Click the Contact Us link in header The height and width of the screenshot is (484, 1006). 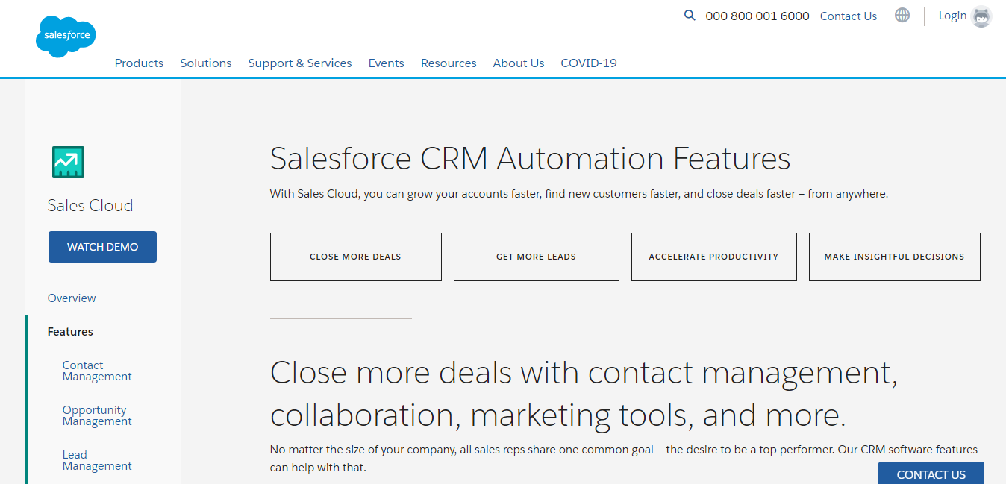(x=849, y=16)
